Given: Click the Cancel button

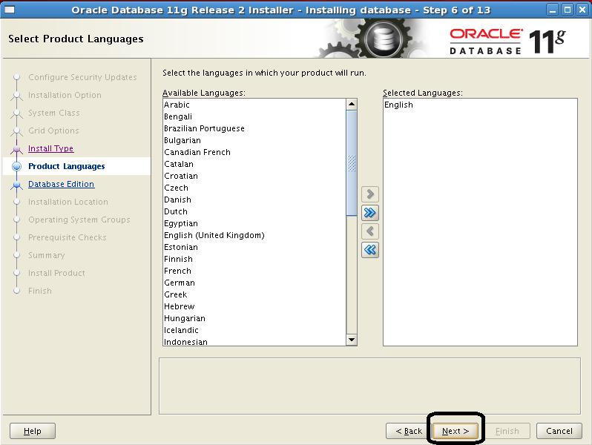Looking at the screenshot, I should point(559,431).
